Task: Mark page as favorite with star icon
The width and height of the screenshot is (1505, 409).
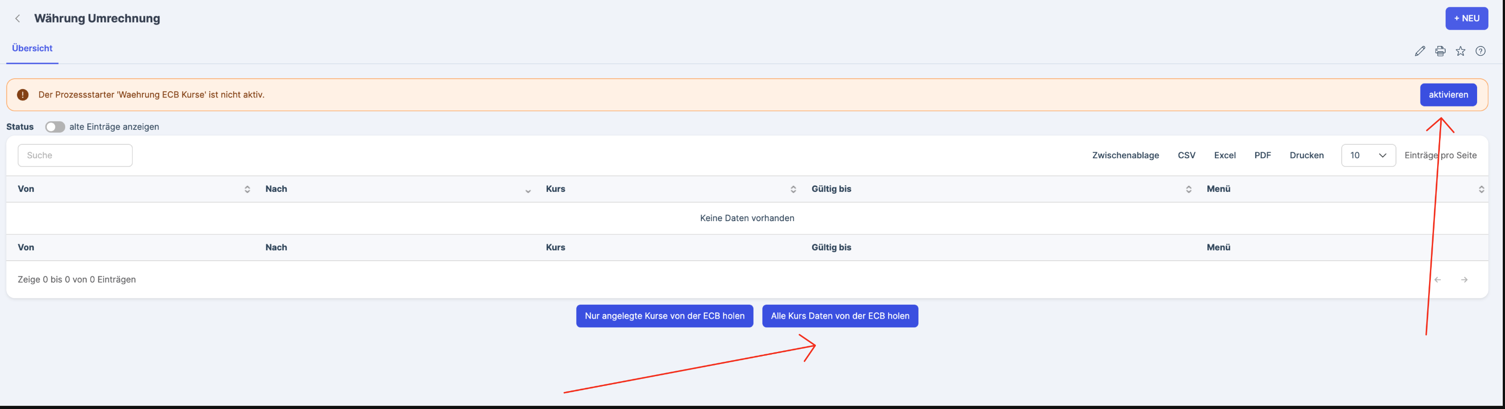Action: click(x=1460, y=51)
